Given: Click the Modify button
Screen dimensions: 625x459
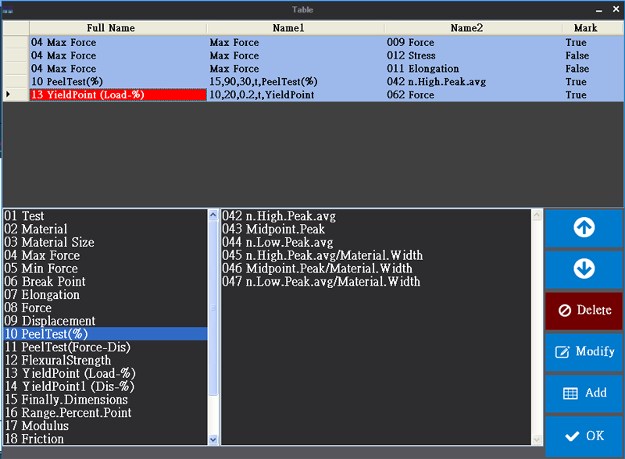Looking at the screenshot, I should pyautogui.click(x=584, y=351).
